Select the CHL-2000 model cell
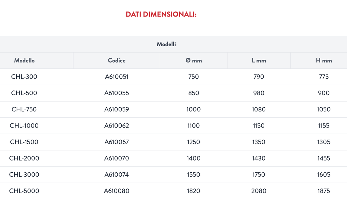Viewport: 347px width, 201px height. tap(24, 158)
